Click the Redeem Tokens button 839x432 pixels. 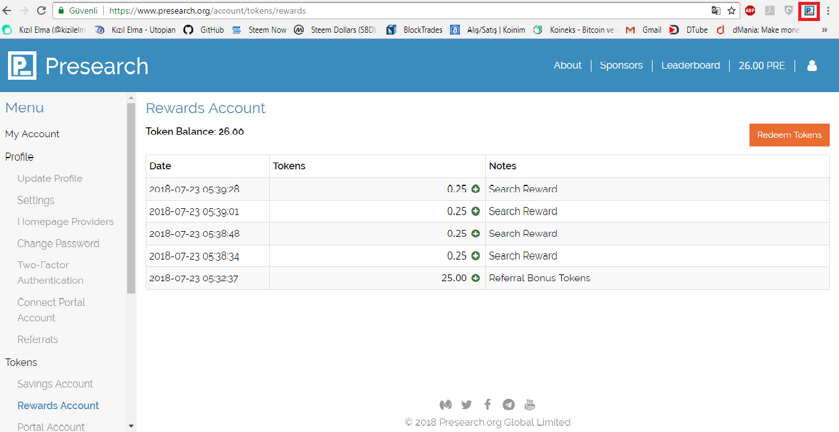click(789, 135)
